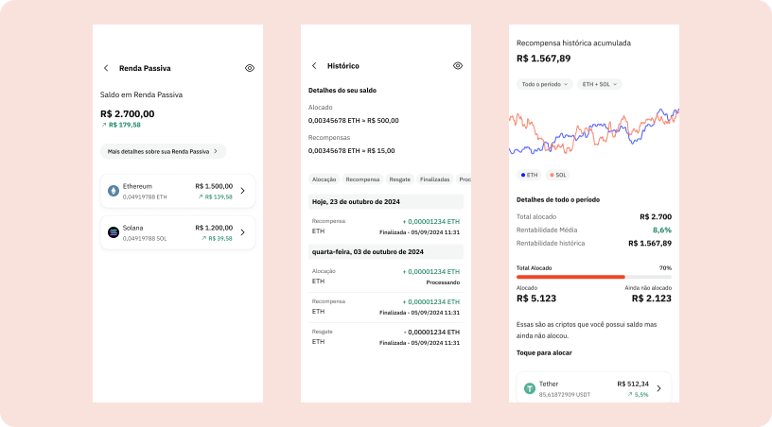Viewport: 772px width, 427px height.
Task: Click the Total Alocado progress bar
Action: pyautogui.click(x=593, y=277)
